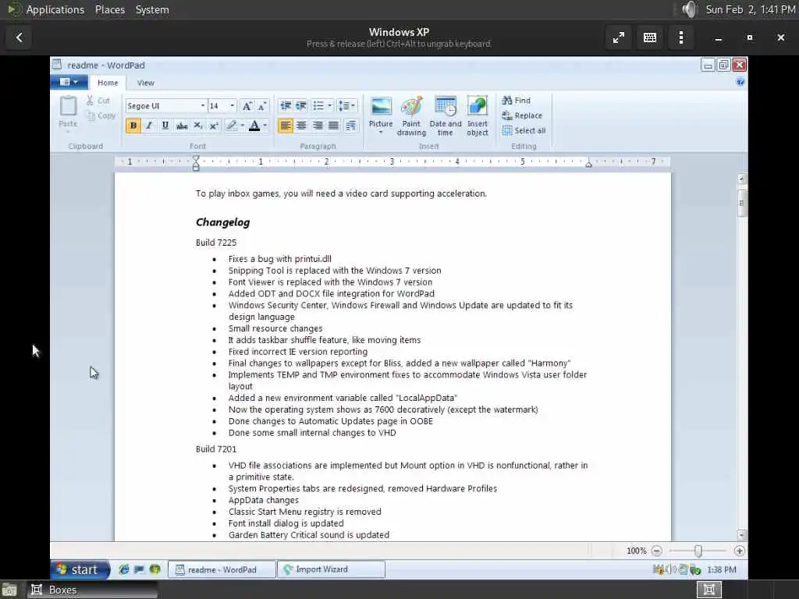Click the Cut button

pos(98,101)
